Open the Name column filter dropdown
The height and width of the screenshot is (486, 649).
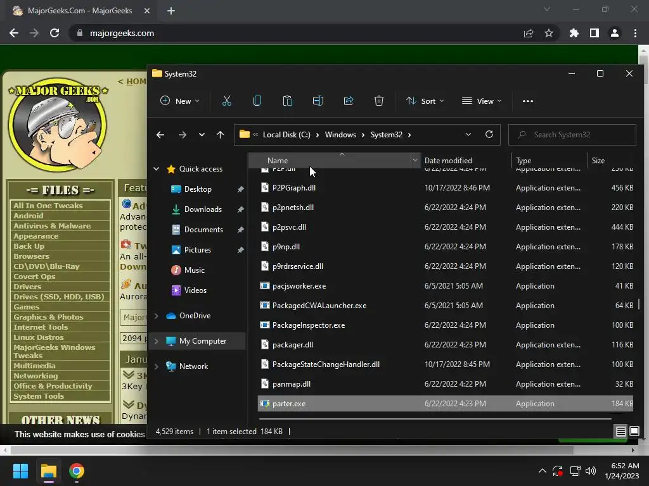coord(415,160)
